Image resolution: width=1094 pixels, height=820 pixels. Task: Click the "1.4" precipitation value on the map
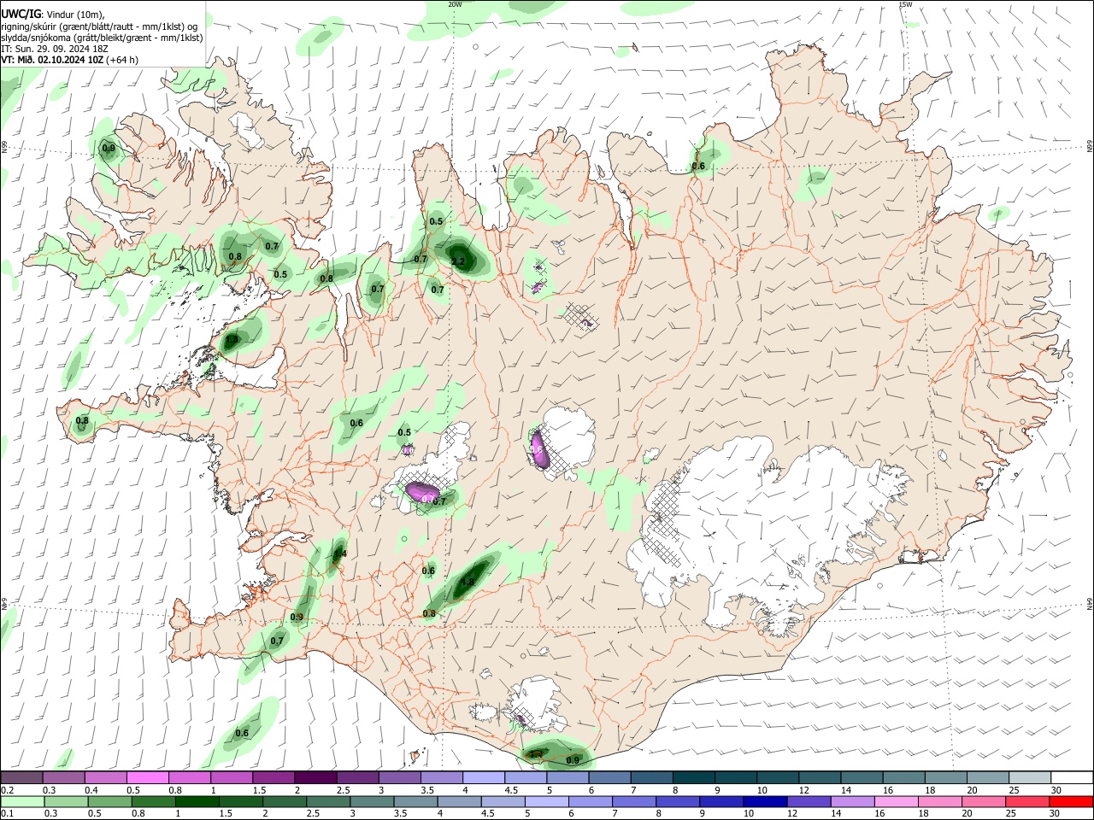coord(339,553)
